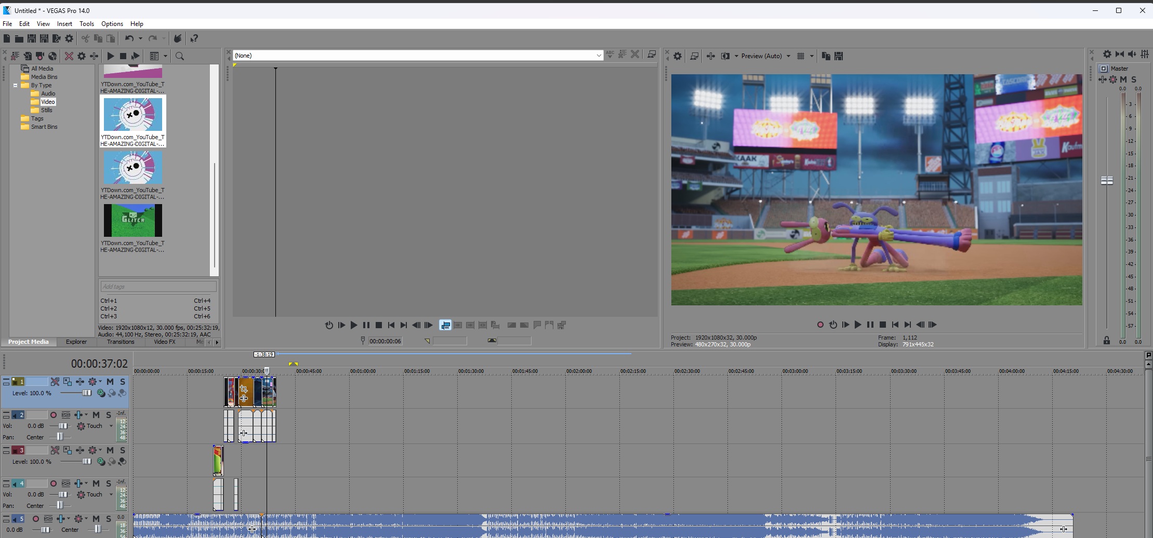Adjust the Master bus volume fader
The height and width of the screenshot is (538, 1153).
(1107, 180)
